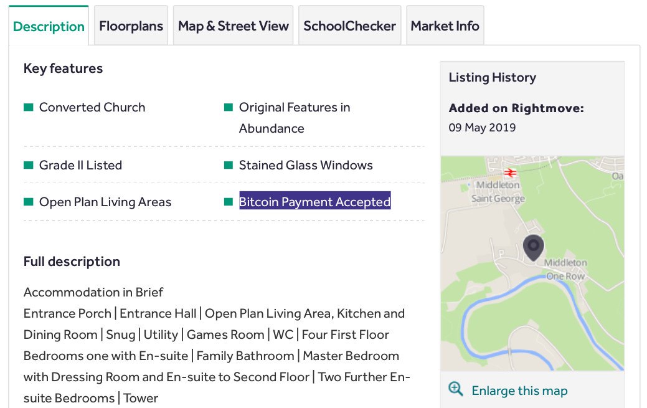
Task: Click green bullet next to Converted Church
Action: [x=28, y=107]
